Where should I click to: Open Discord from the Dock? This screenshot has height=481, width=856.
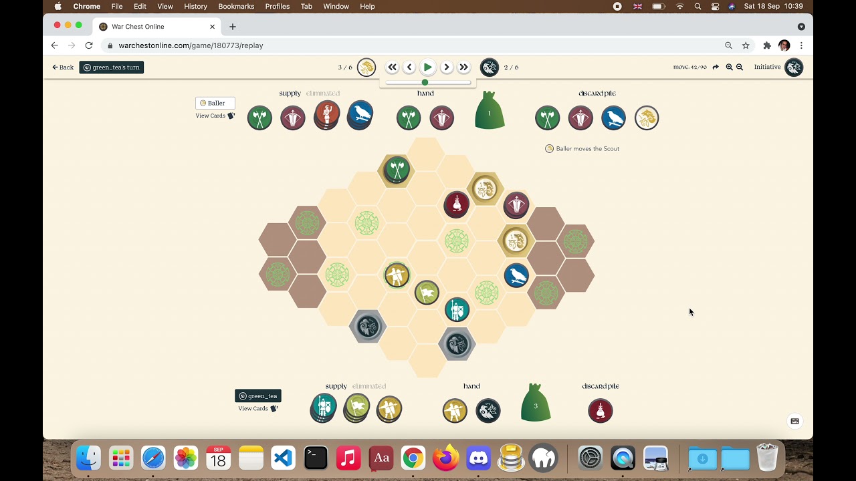(478, 459)
